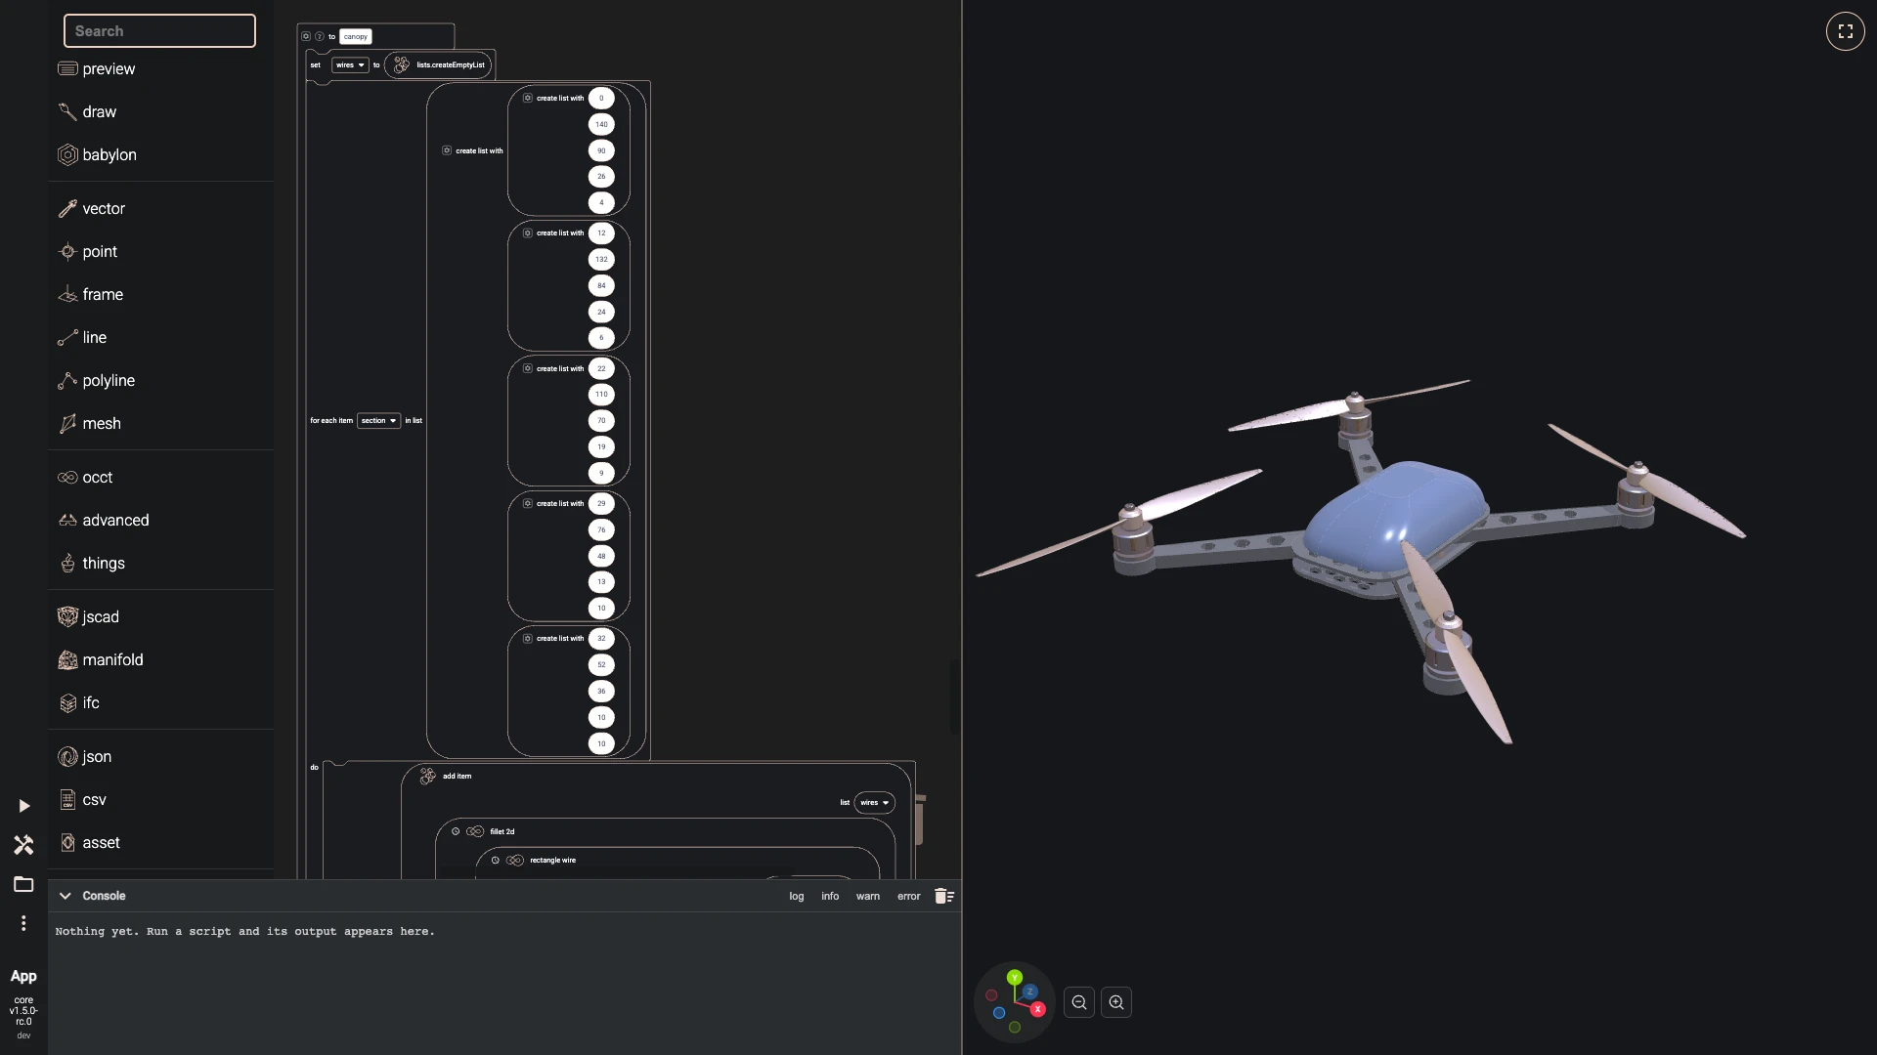1877x1055 pixels.
Task: Run the script with play button
Action: [x=23, y=806]
